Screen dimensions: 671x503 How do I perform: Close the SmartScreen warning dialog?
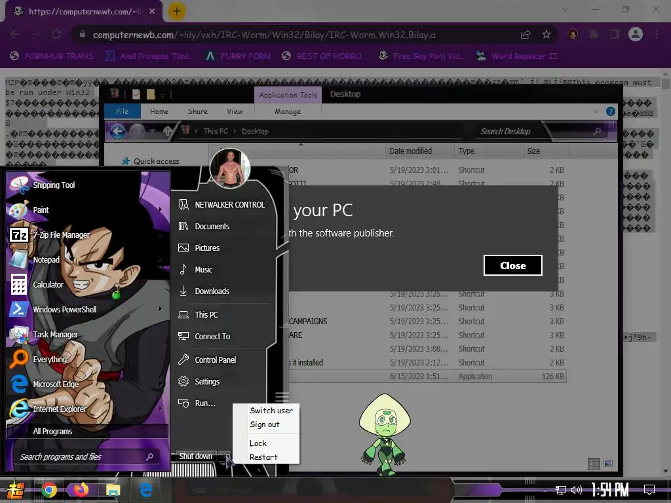click(x=512, y=266)
